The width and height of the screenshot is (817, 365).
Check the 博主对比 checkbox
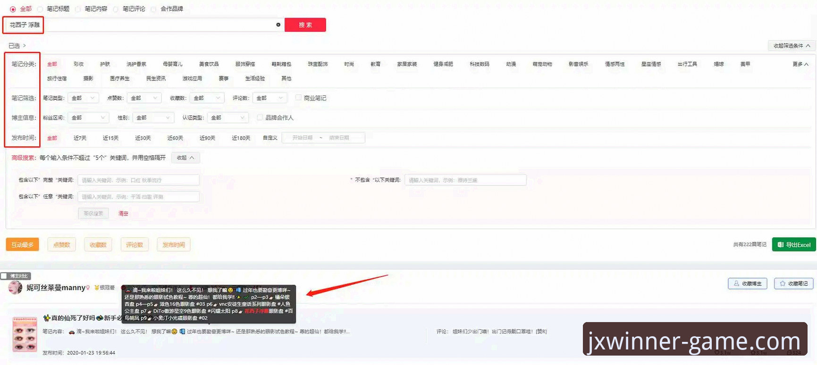coord(4,276)
